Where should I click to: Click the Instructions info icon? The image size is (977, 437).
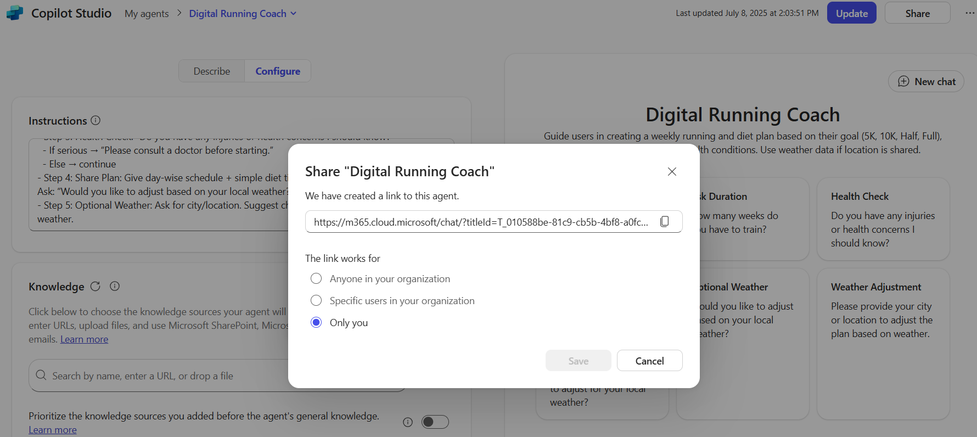(96, 120)
